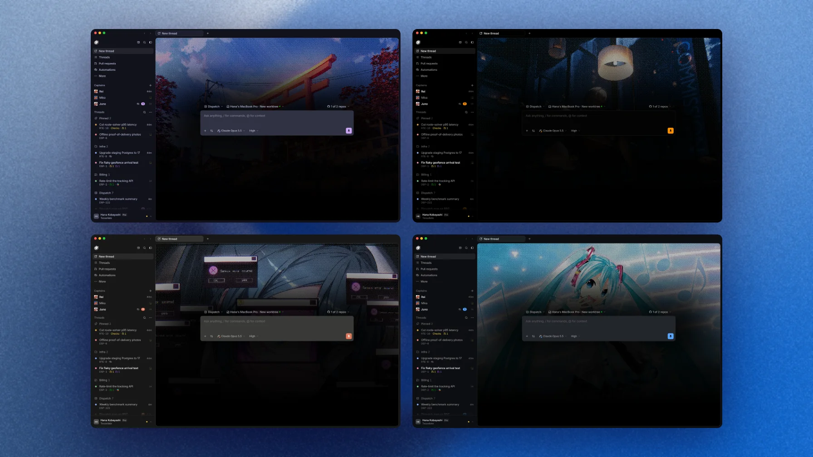Click New thread in the torii-gate window sidebar

pos(123,51)
